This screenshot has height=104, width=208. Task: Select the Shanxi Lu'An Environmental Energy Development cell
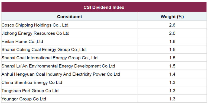(x=70, y=66)
